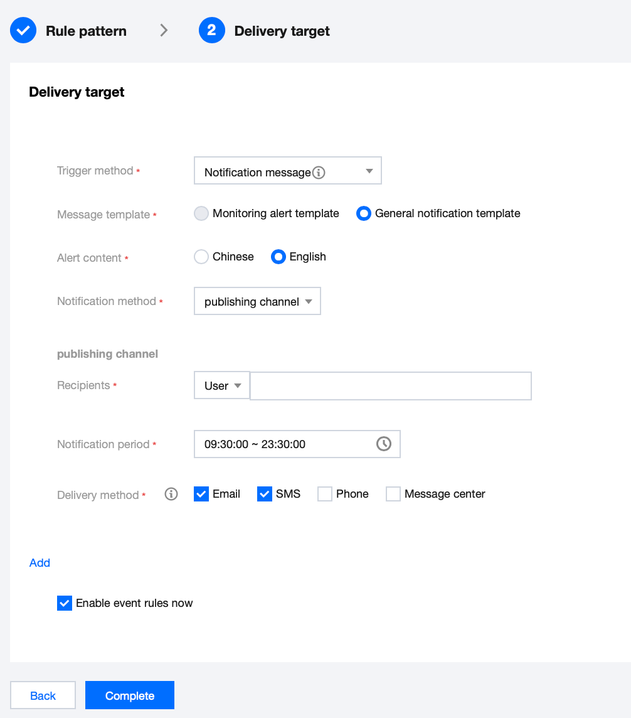Click the Complete button
Image resolution: width=631 pixels, height=718 pixels.
coord(129,695)
